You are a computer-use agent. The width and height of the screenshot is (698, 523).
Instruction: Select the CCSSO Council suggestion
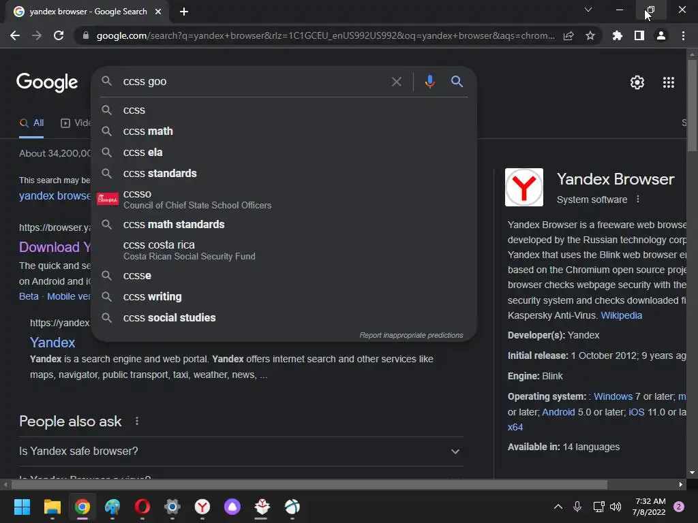click(x=284, y=199)
